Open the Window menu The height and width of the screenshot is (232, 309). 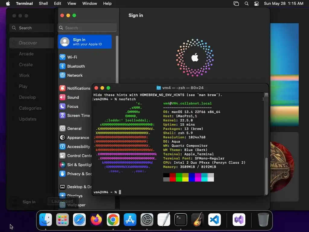coord(90,3)
